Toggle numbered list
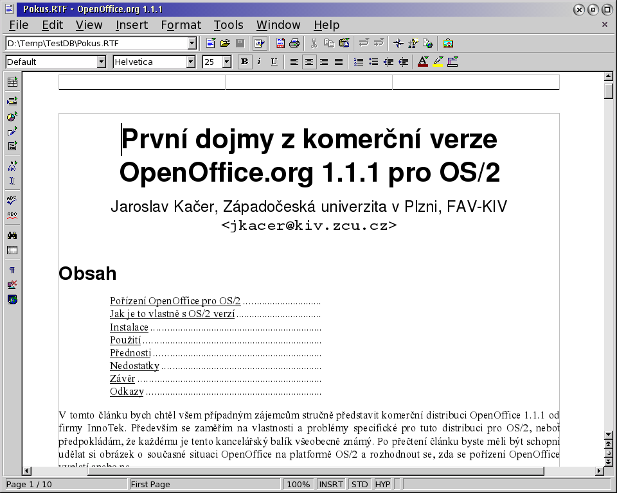 pyautogui.click(x=359, y=62)
